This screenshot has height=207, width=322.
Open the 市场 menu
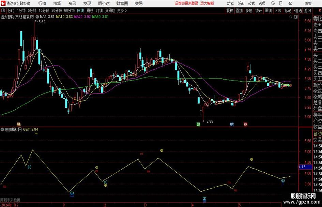57,3
